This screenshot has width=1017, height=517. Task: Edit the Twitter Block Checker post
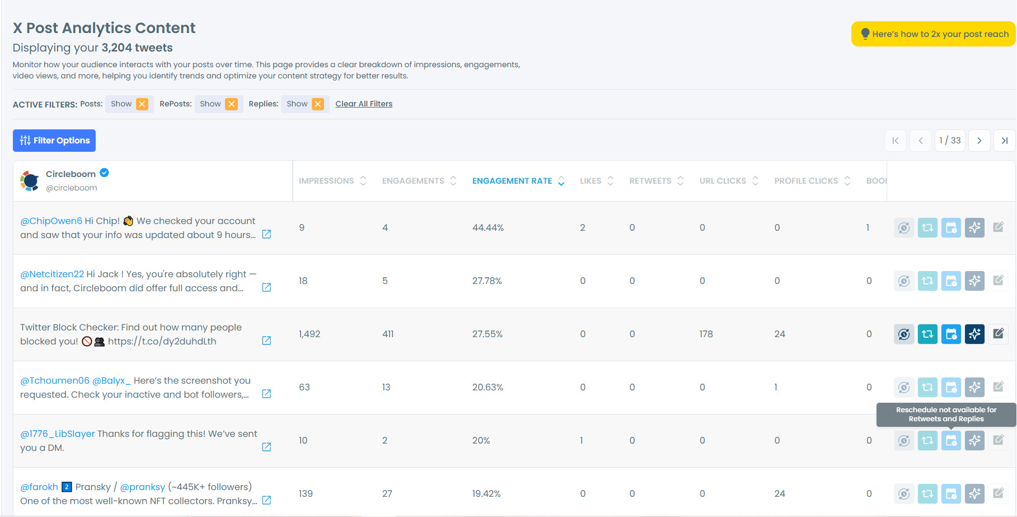(x=998, y=334)
